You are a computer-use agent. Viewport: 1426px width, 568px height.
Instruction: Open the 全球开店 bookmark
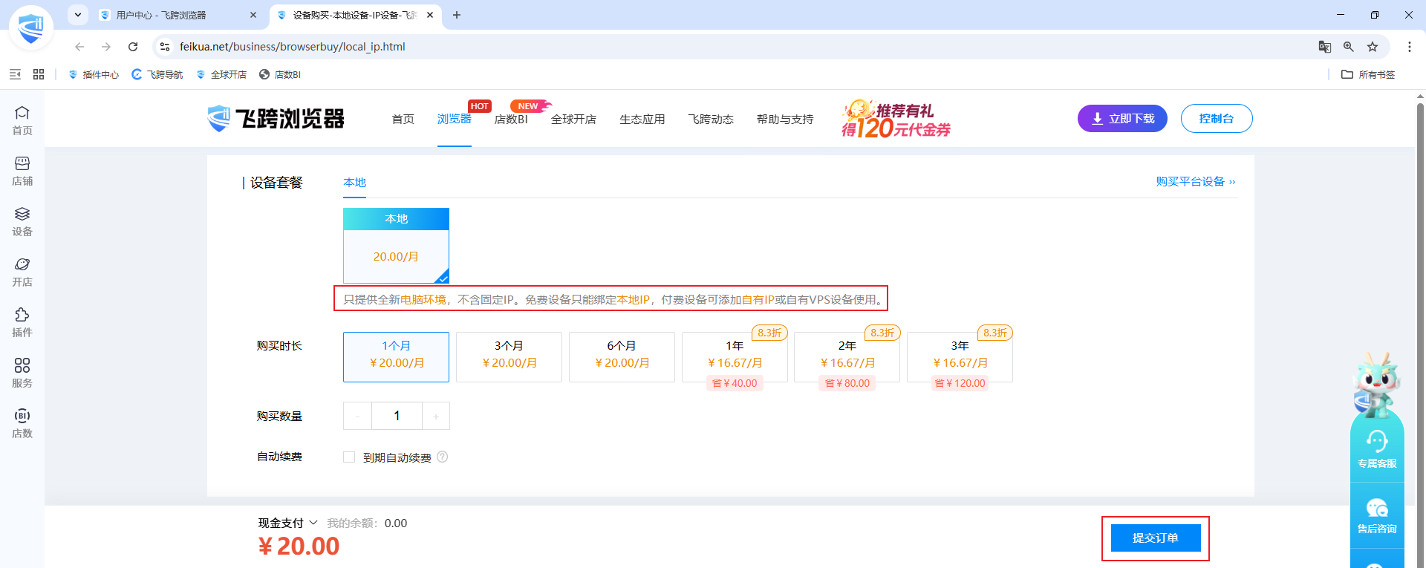coord(221,74)
